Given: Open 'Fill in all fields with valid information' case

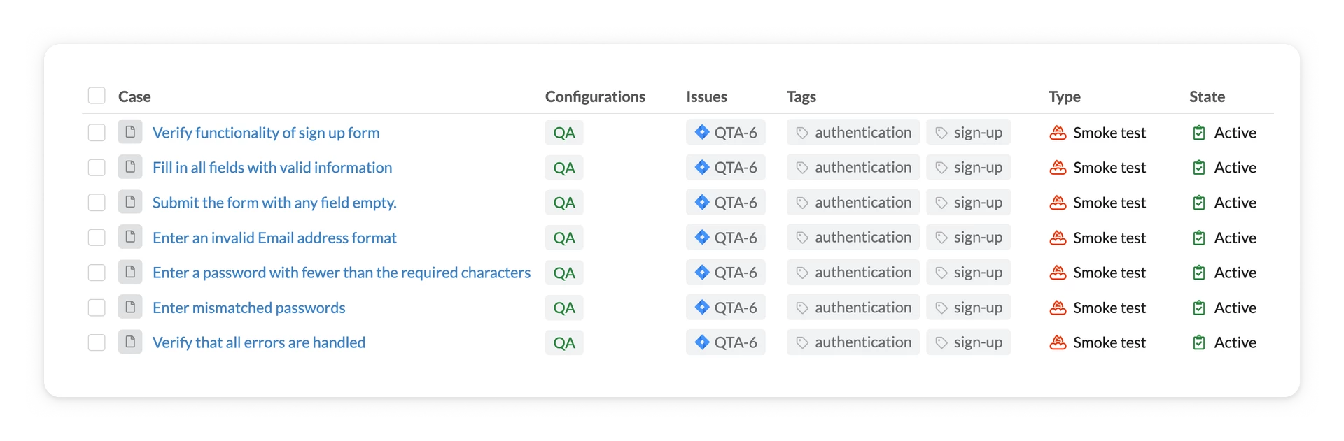Looking at the screenshot, I should pos(272,168).
